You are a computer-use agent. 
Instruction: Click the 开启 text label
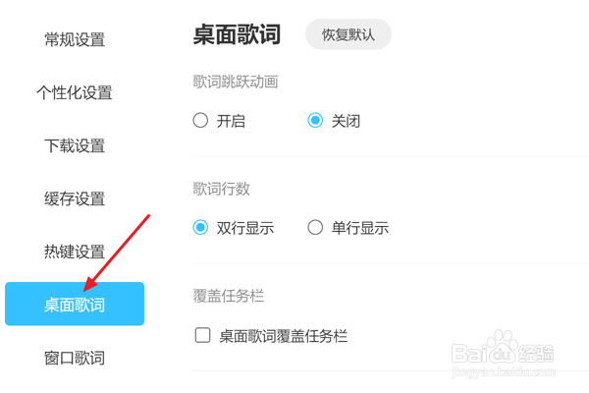pyautogui.click(x=231, y=121)
